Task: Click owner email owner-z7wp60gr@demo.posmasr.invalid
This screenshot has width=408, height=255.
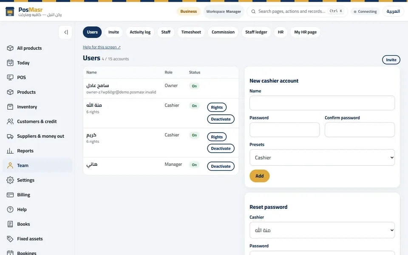Action: [121, 92]
